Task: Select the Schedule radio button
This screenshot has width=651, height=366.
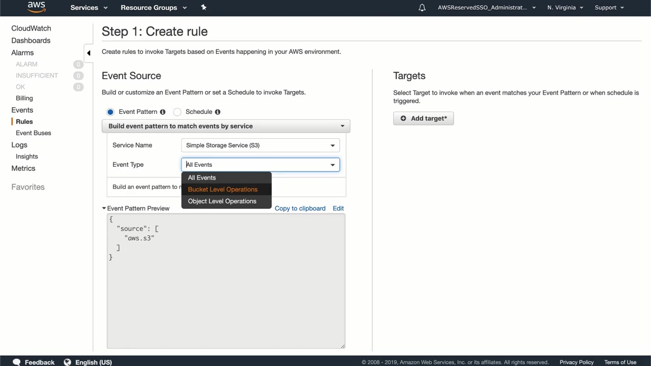Action: coord(177,112)
